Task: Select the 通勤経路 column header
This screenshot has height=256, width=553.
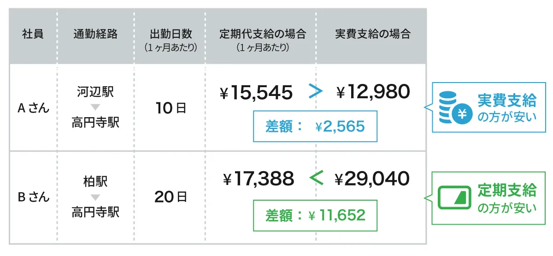Action: coord(95,34)
